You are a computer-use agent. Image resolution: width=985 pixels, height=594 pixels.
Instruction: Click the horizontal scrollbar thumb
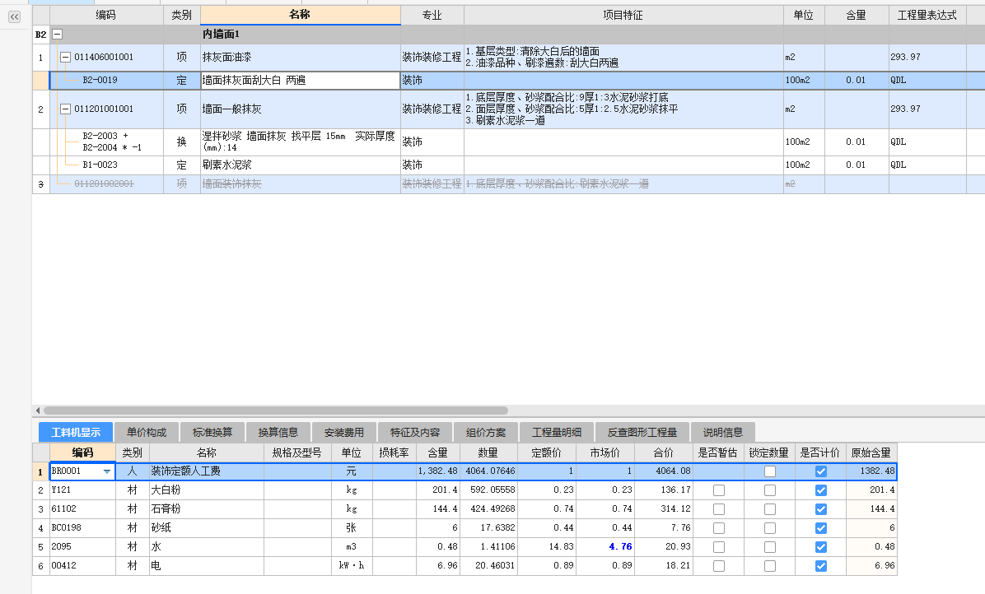276,411
